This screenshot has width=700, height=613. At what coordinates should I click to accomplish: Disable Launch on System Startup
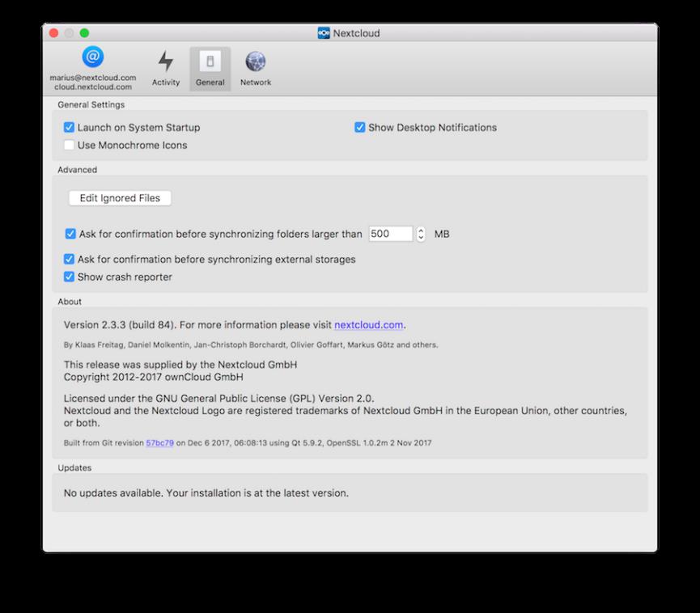(x=70, y=128)
